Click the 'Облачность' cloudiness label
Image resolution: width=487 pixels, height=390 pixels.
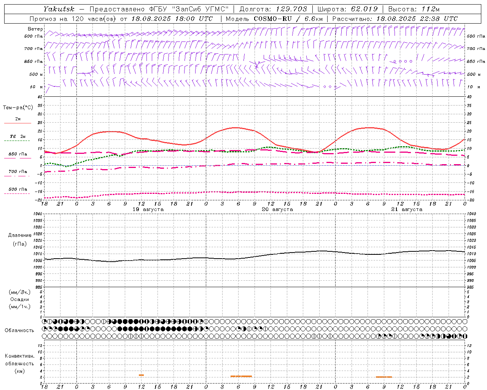coord(19,331)
